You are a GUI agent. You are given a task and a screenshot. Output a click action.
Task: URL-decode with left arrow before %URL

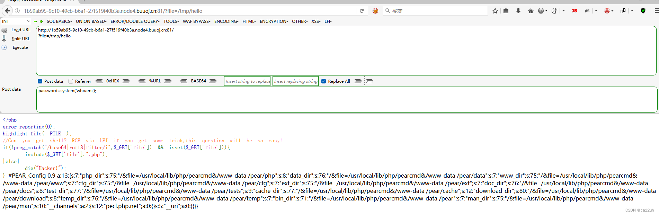click(142, 81)
